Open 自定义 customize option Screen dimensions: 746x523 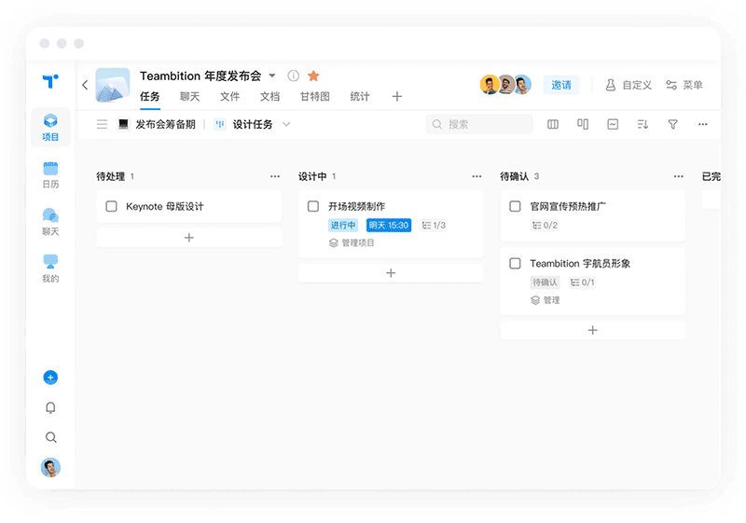pos(628,85)
